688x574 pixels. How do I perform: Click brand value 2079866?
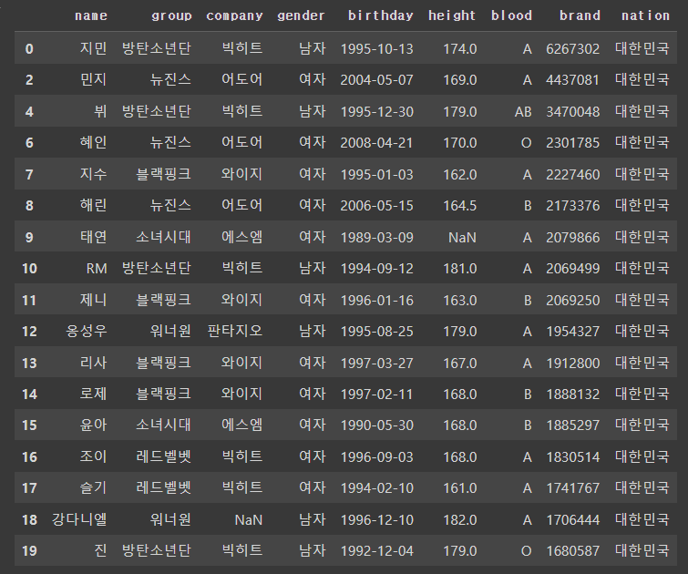(x=573, y=238)
